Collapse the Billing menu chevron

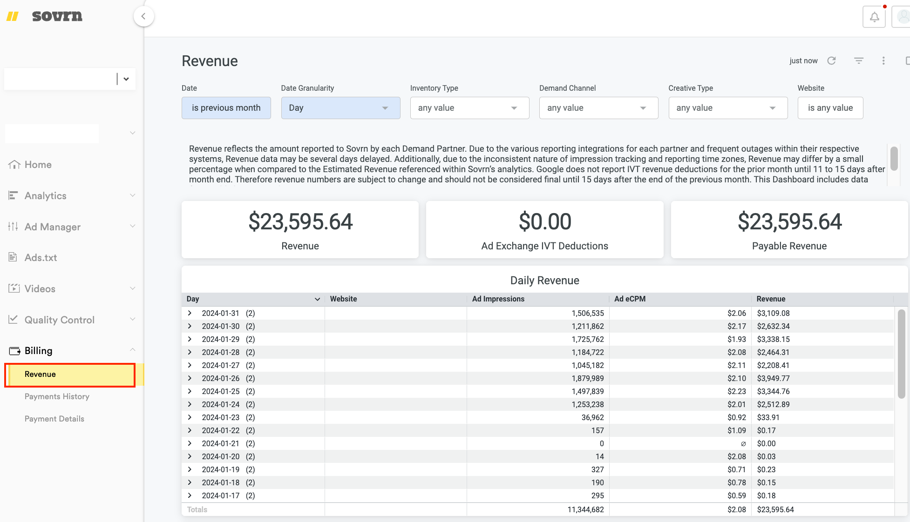[x=133, y=350]
